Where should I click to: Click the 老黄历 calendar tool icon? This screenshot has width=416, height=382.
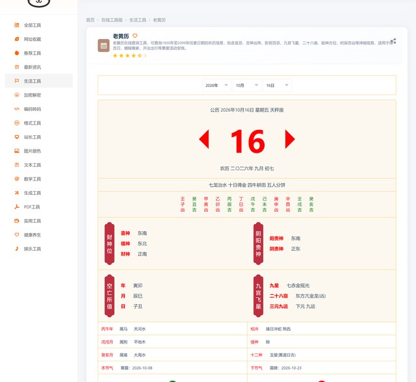click(x=103, y=45)
